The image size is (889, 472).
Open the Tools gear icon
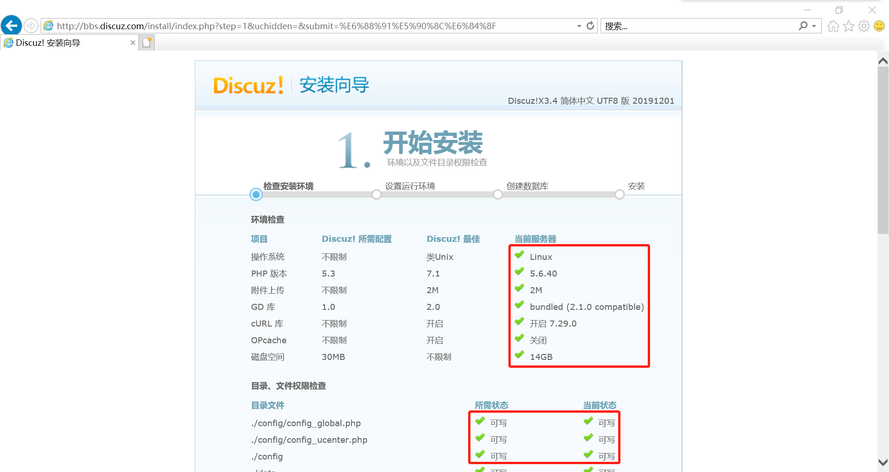pyautogui.click(x=864, y=26)
